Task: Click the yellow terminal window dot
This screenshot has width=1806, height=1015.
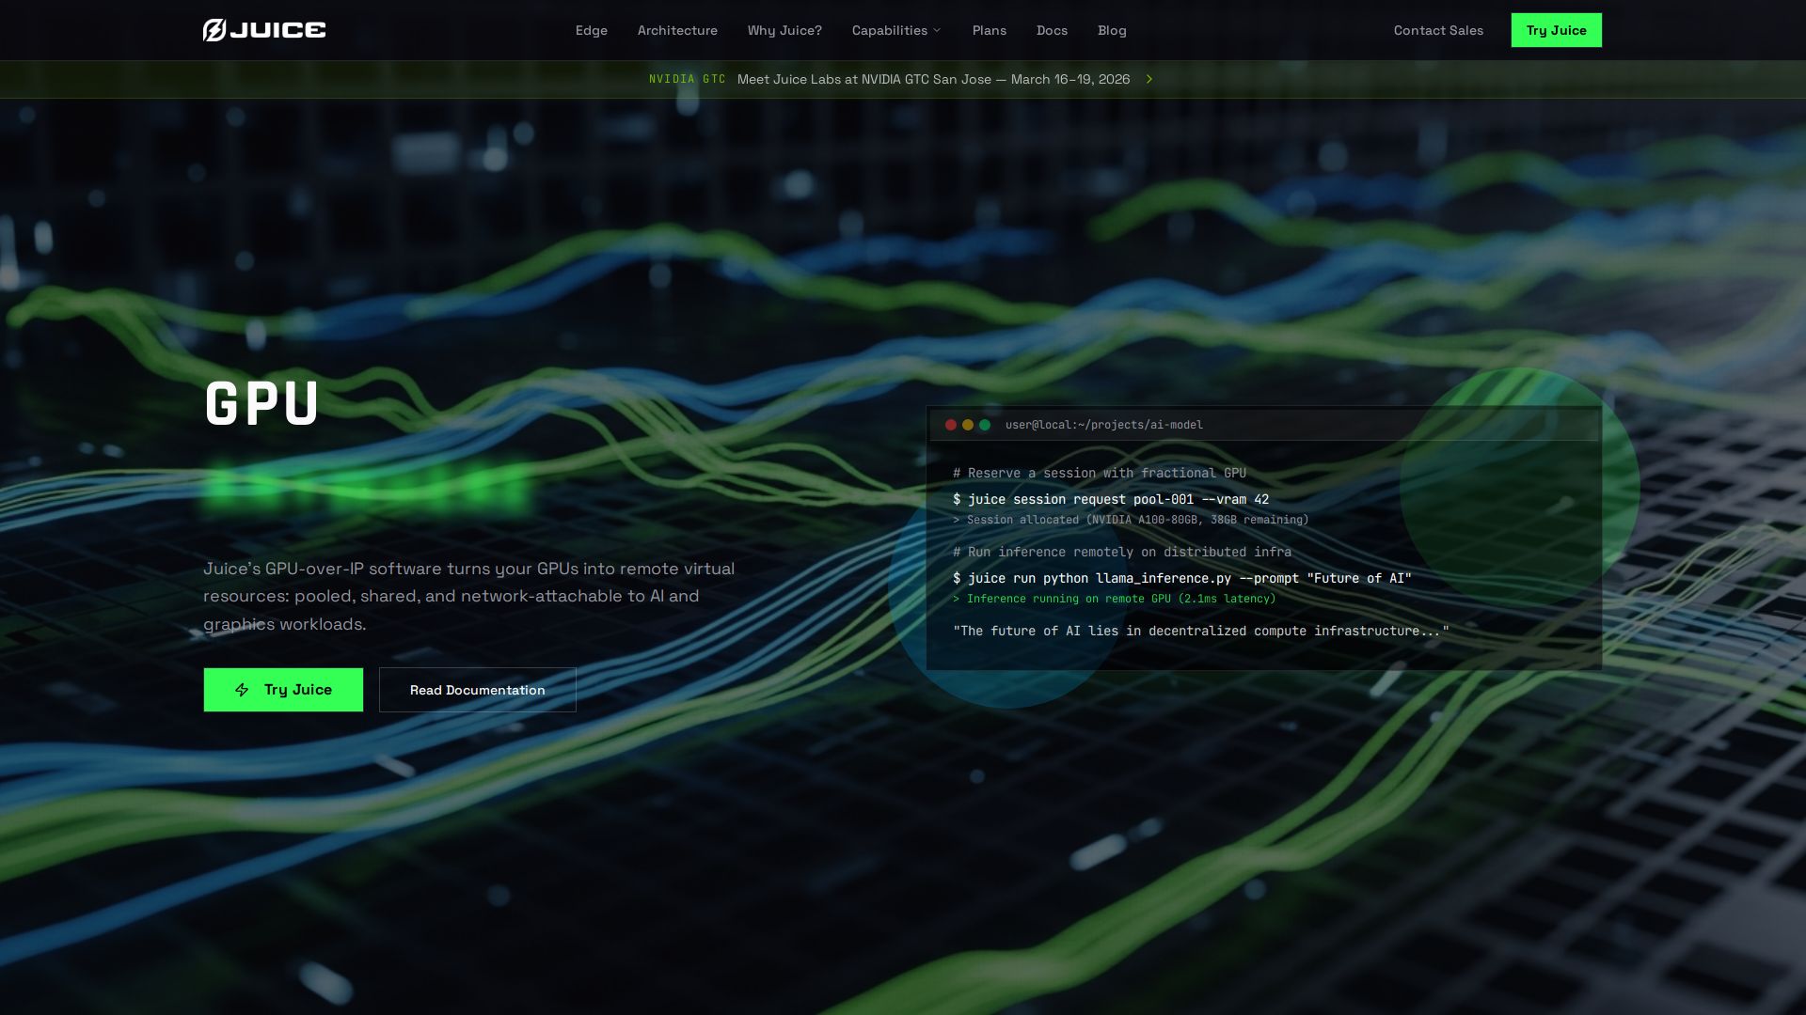Action: pos(968,425)
